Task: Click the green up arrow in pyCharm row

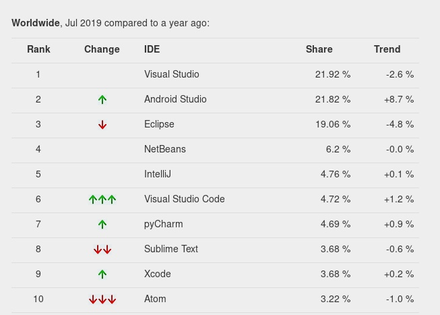Action: click(102, 225)
